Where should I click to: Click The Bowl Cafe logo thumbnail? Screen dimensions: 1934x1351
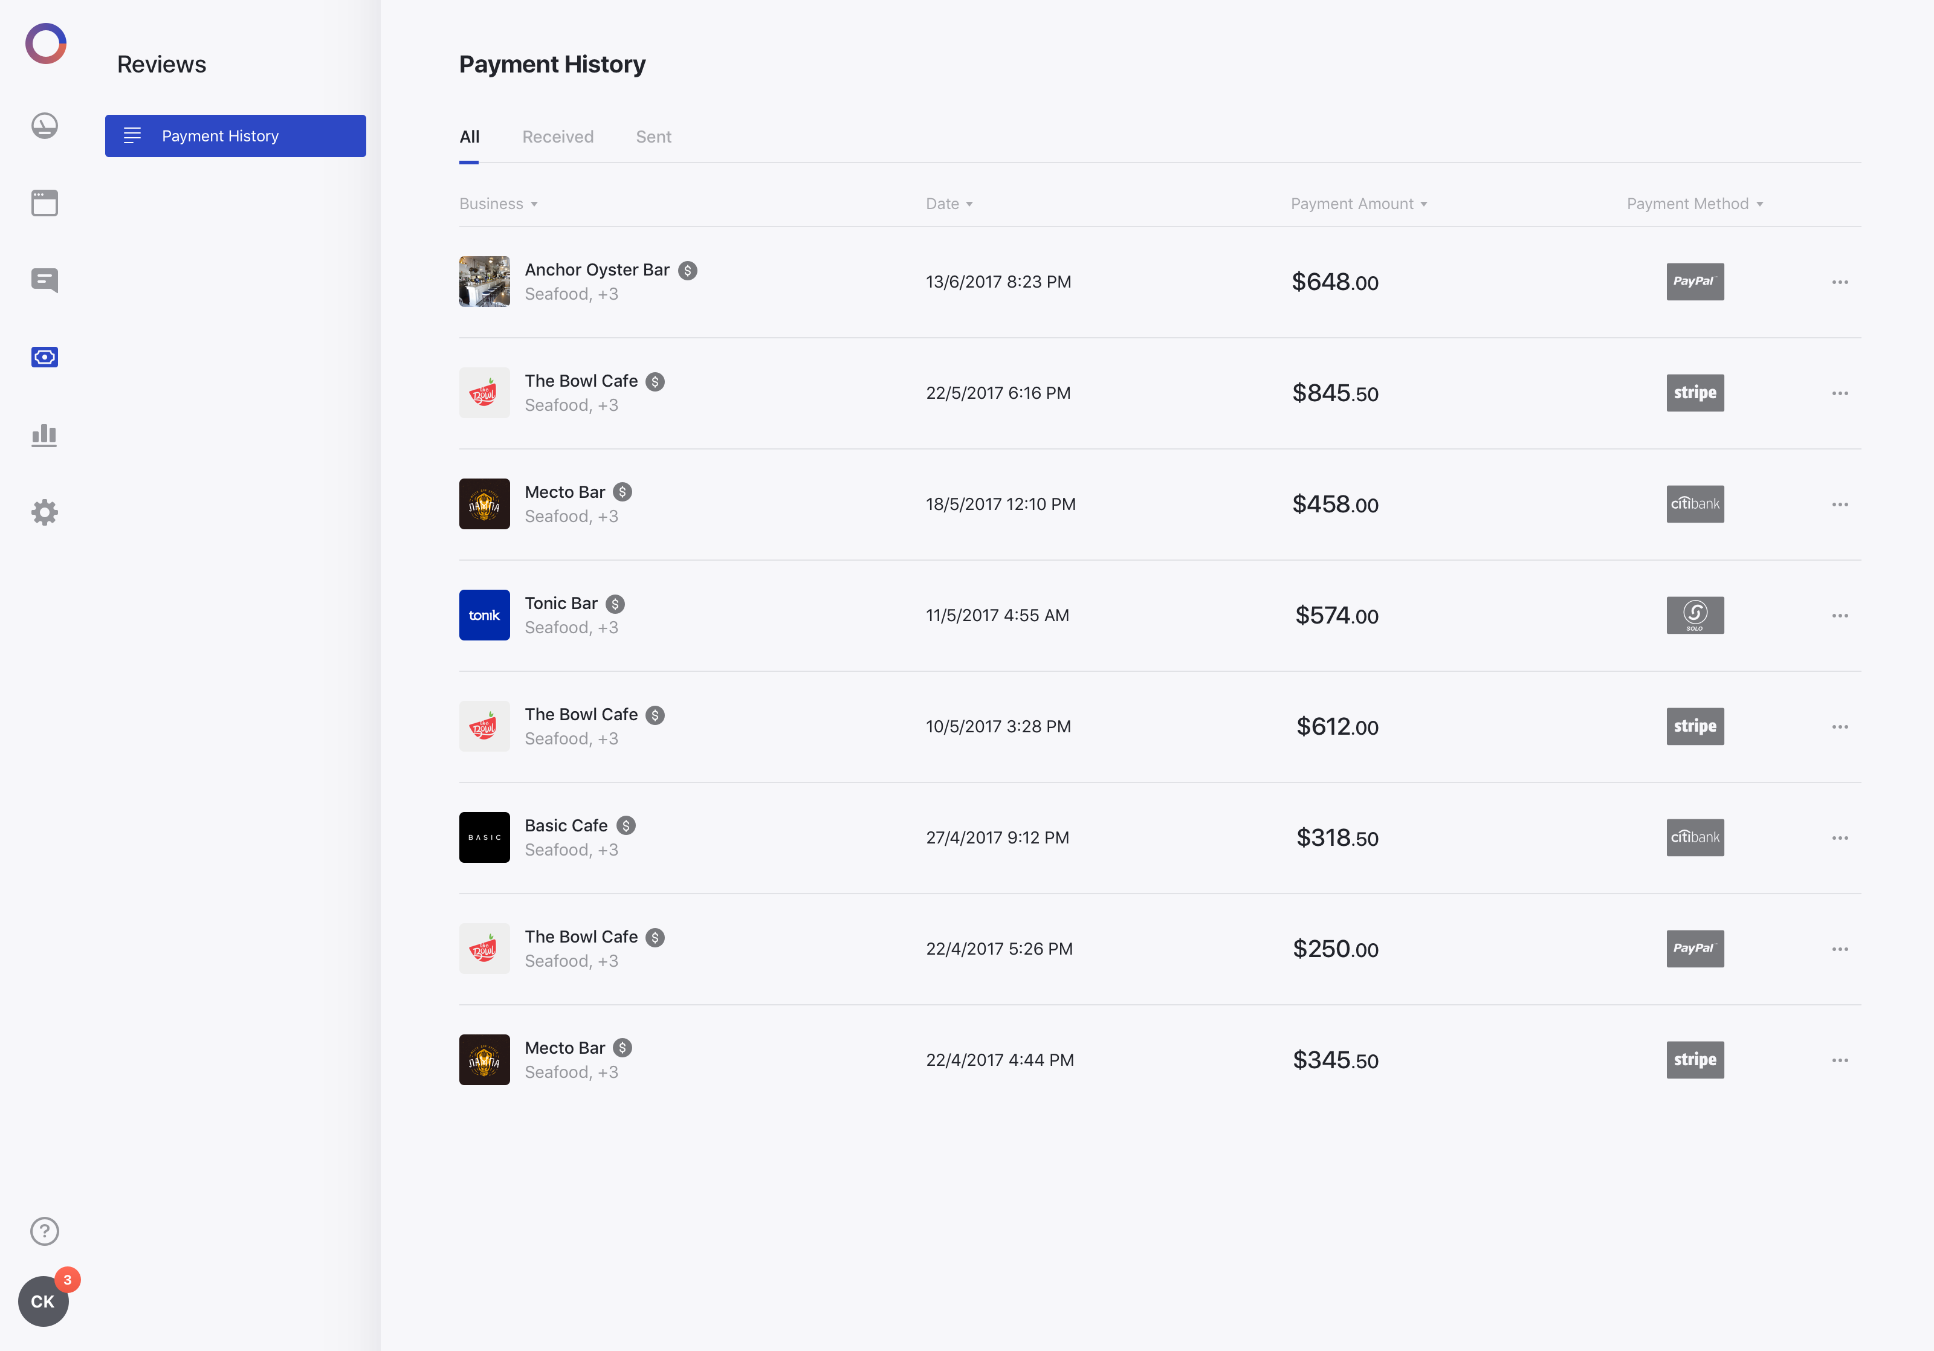(484, 393)
